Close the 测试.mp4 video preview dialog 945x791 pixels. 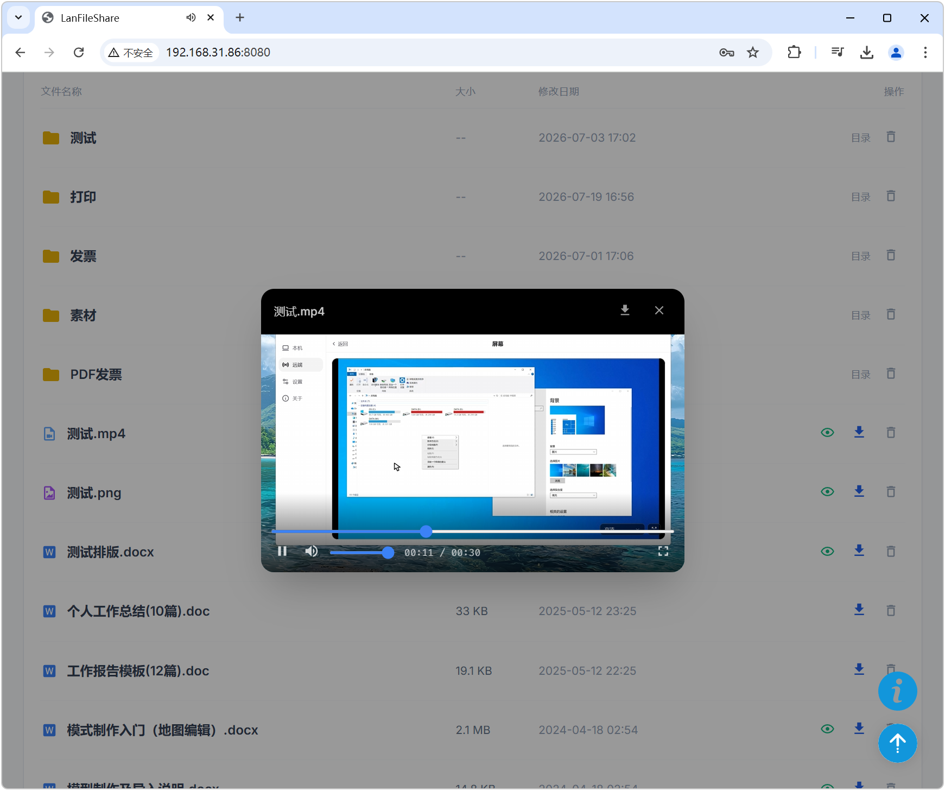pyautogui.click(x=659, y=310)
